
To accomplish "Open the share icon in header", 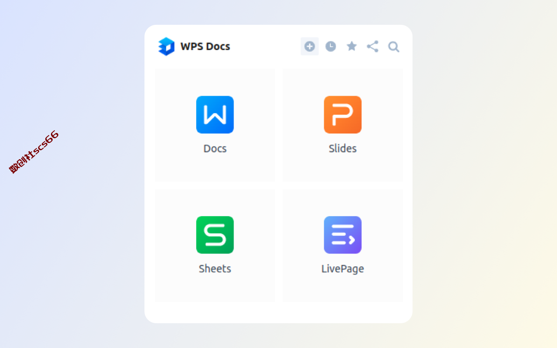I will [x=372, y=46].
